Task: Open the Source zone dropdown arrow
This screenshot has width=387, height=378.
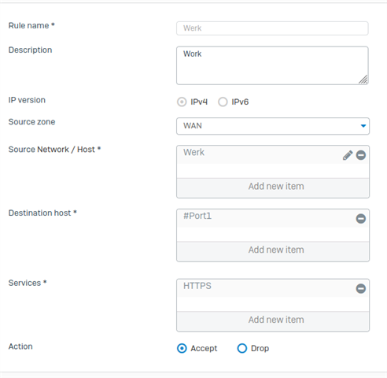Action: [363, 126]
